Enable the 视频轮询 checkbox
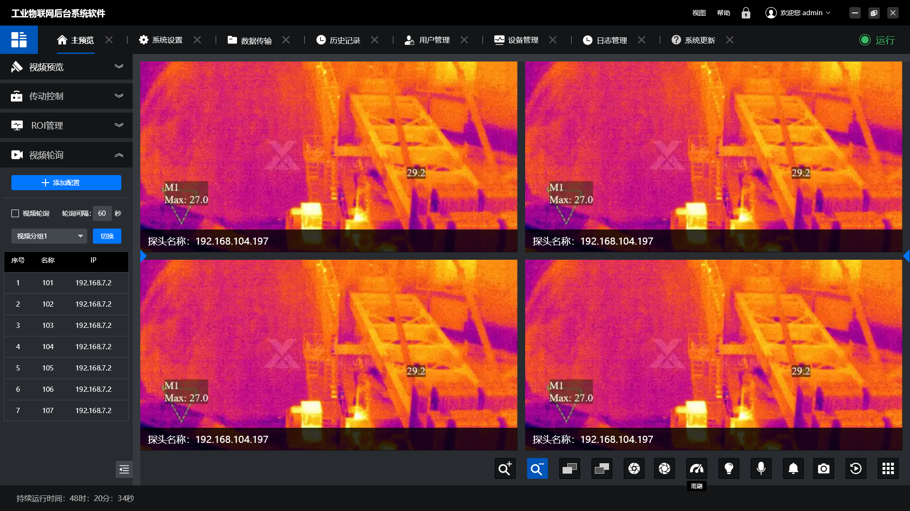The height and width of the screenshot is (511, 910). click(15, 213)
